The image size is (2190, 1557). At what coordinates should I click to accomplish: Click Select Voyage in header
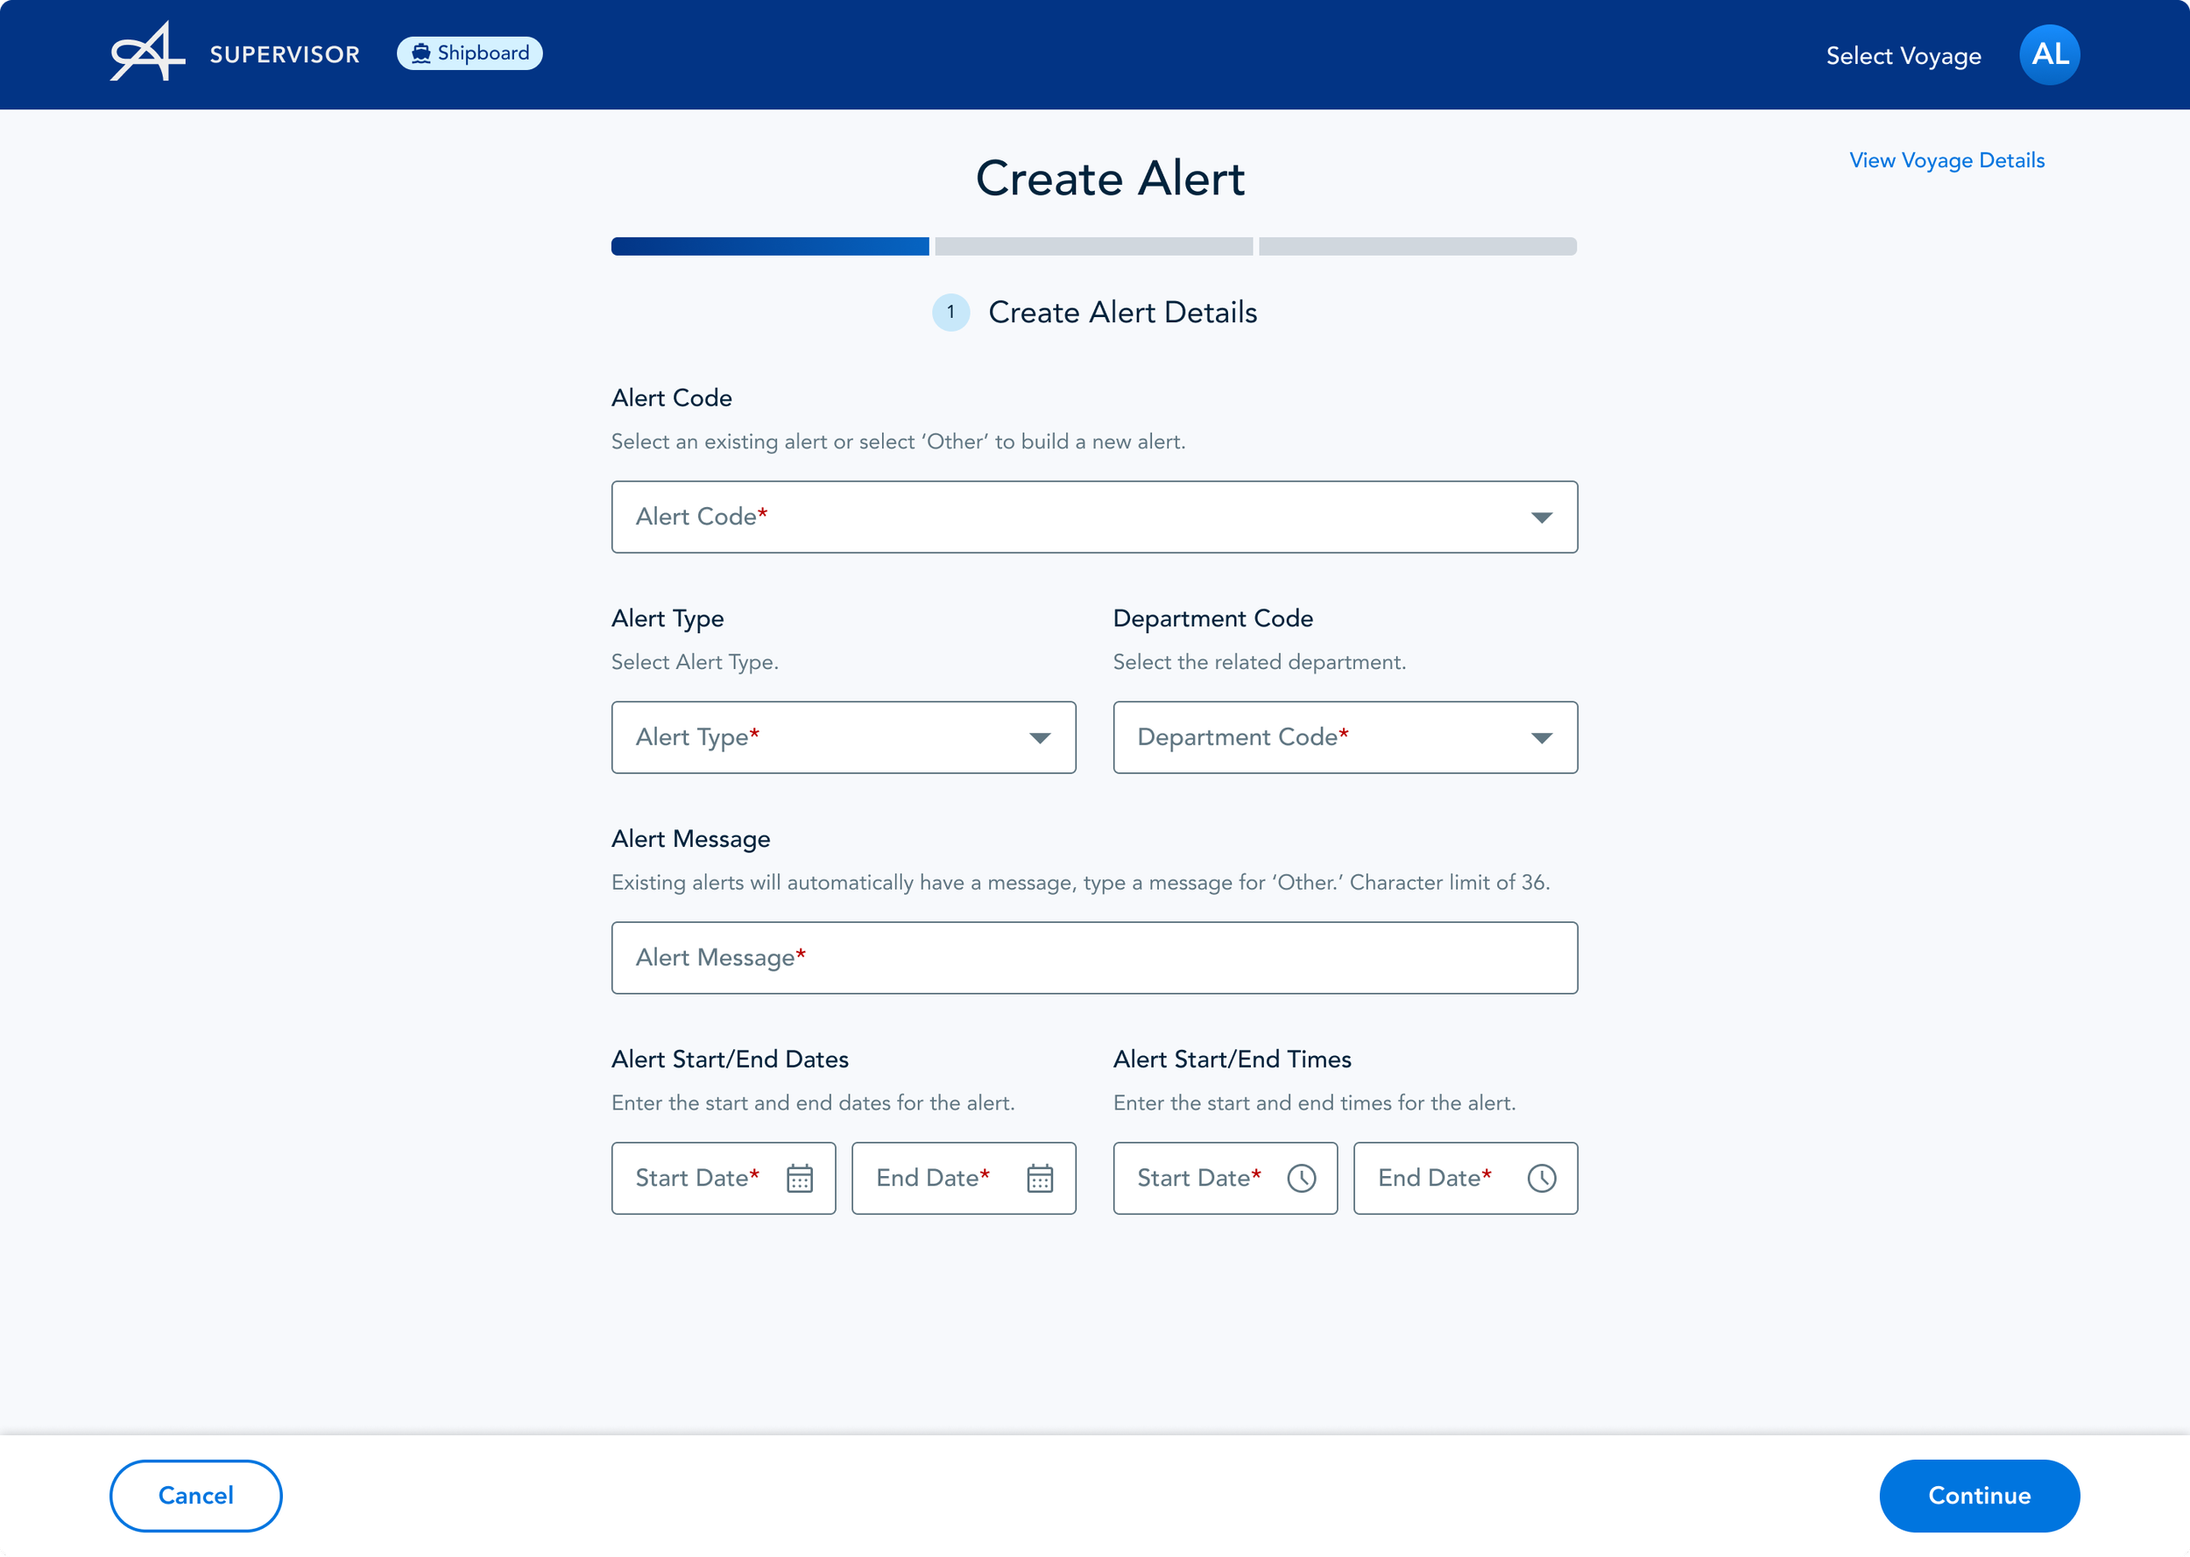coord(1903,56)
